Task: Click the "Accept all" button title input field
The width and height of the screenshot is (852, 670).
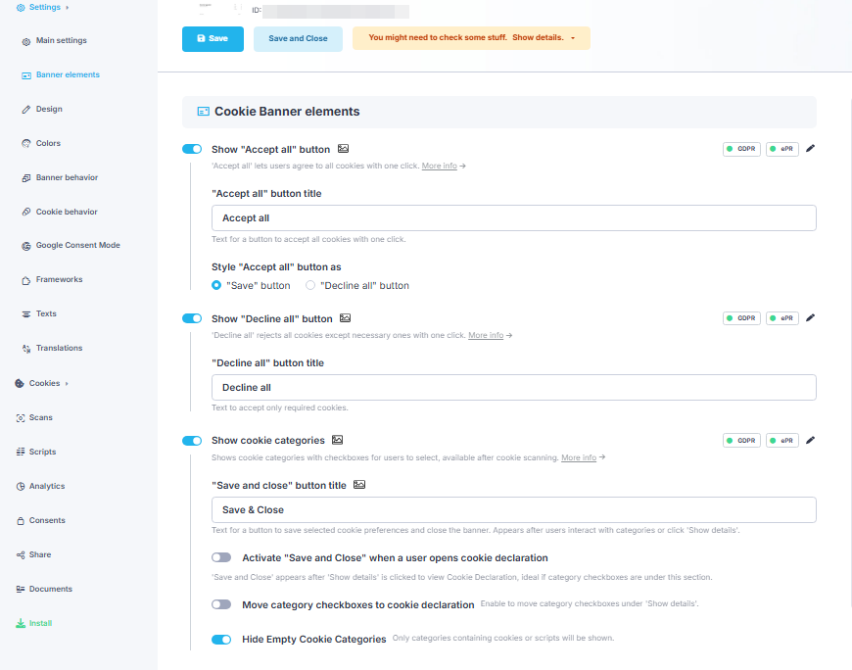Action: click(513, 217)
